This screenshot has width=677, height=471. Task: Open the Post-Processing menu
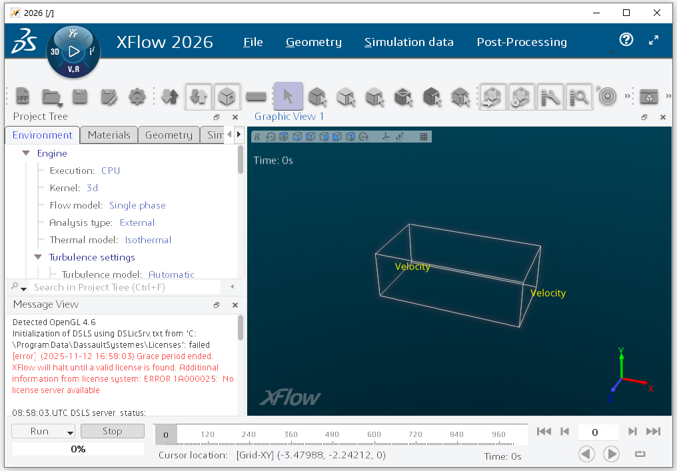click(522, 41)
